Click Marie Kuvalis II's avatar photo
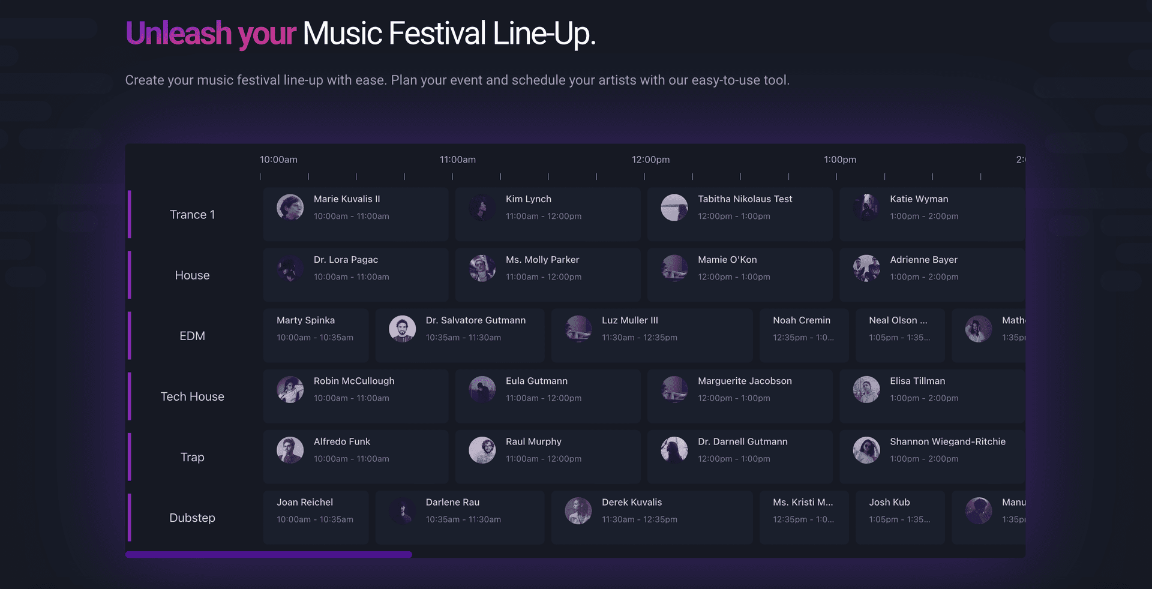 tap(290, 207)
